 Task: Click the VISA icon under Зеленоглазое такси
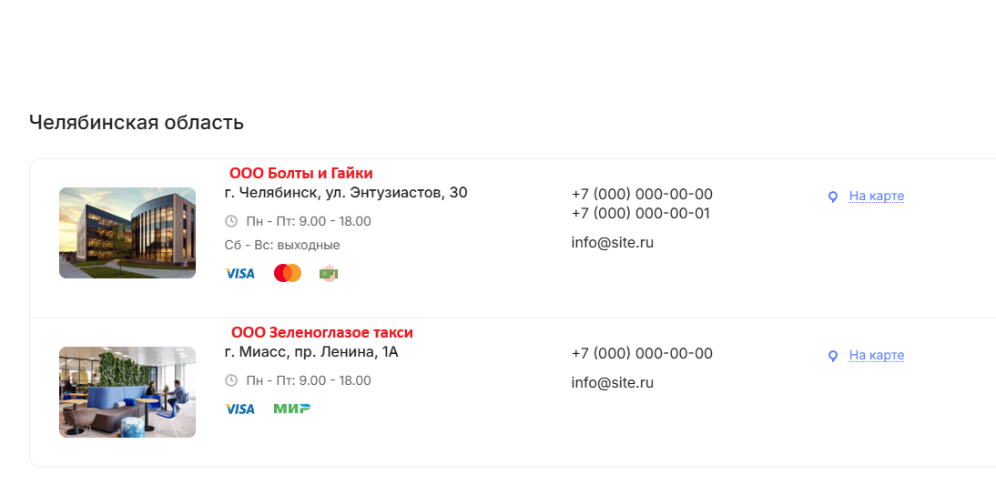pyautogui.click(x=240, y=409)
